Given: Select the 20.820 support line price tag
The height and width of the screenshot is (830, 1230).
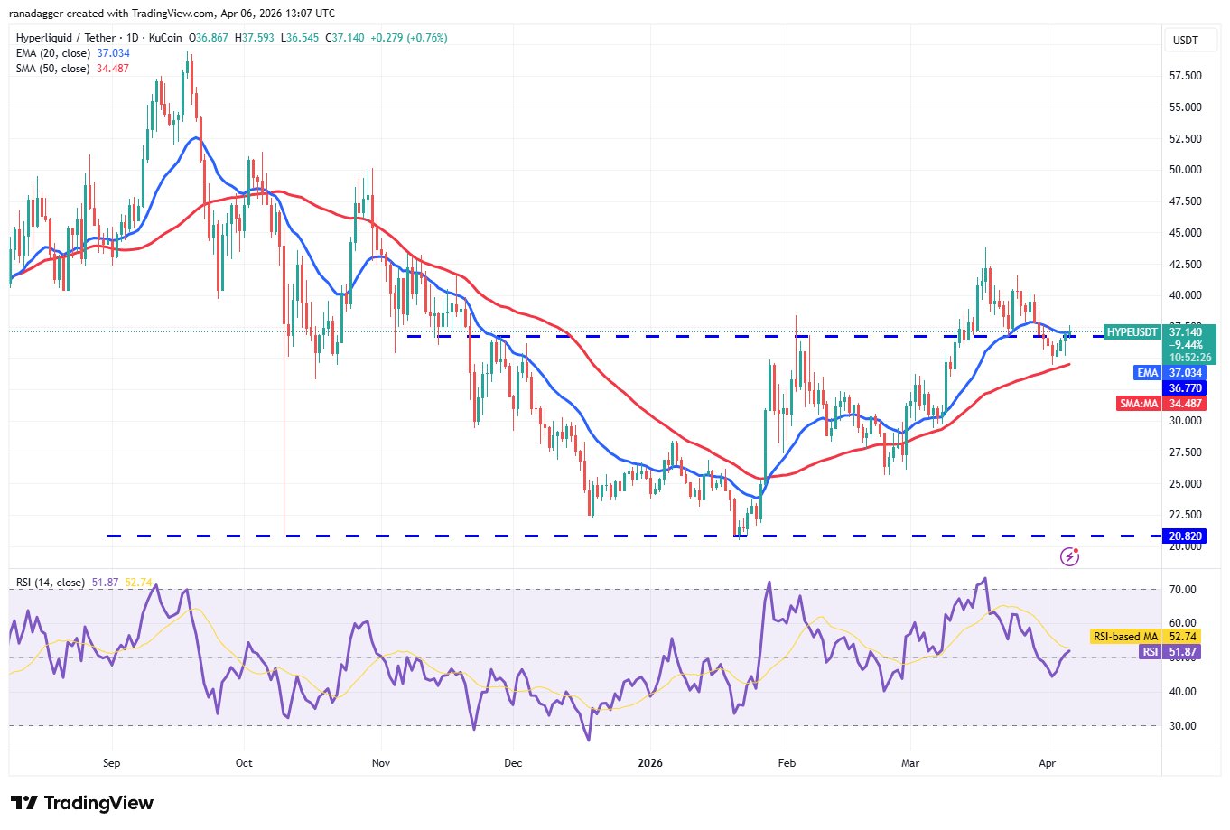Looking at the screenshot, I should (x=1185, y=536).
